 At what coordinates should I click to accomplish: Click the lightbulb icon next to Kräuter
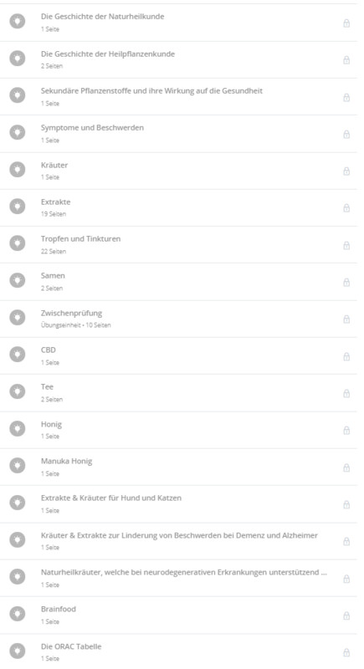(18, 170)
